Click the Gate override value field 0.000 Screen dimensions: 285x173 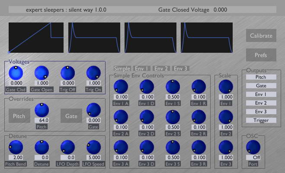coord(93,120)
